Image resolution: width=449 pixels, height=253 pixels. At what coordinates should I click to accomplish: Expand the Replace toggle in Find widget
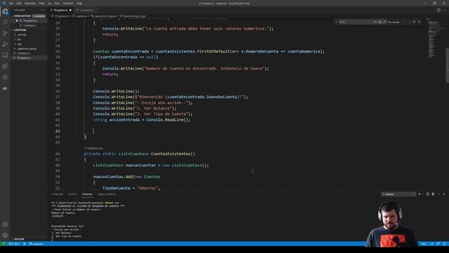tap(337, 22)
